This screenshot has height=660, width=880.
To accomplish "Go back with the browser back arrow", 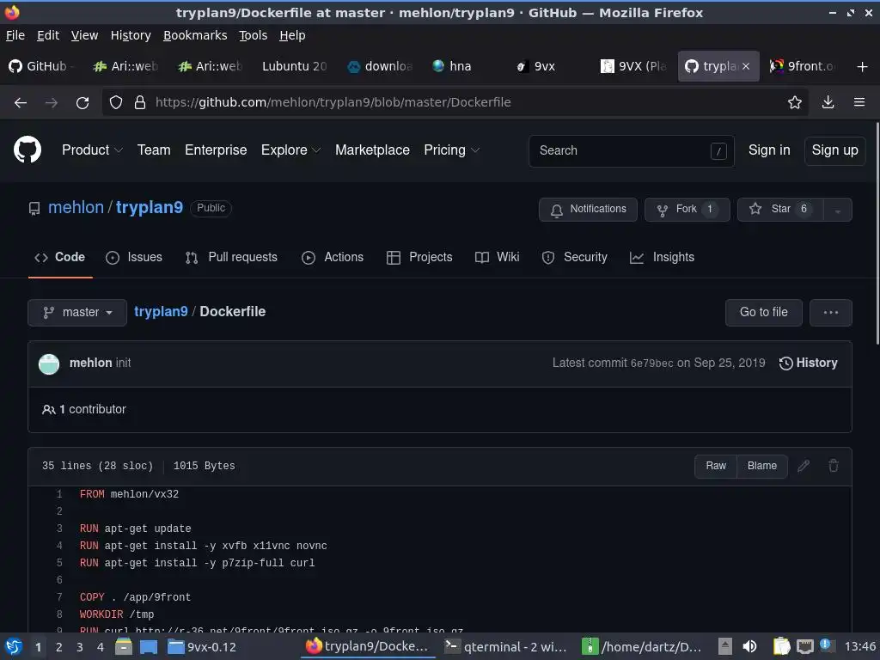I will click(x=21, y=103).
